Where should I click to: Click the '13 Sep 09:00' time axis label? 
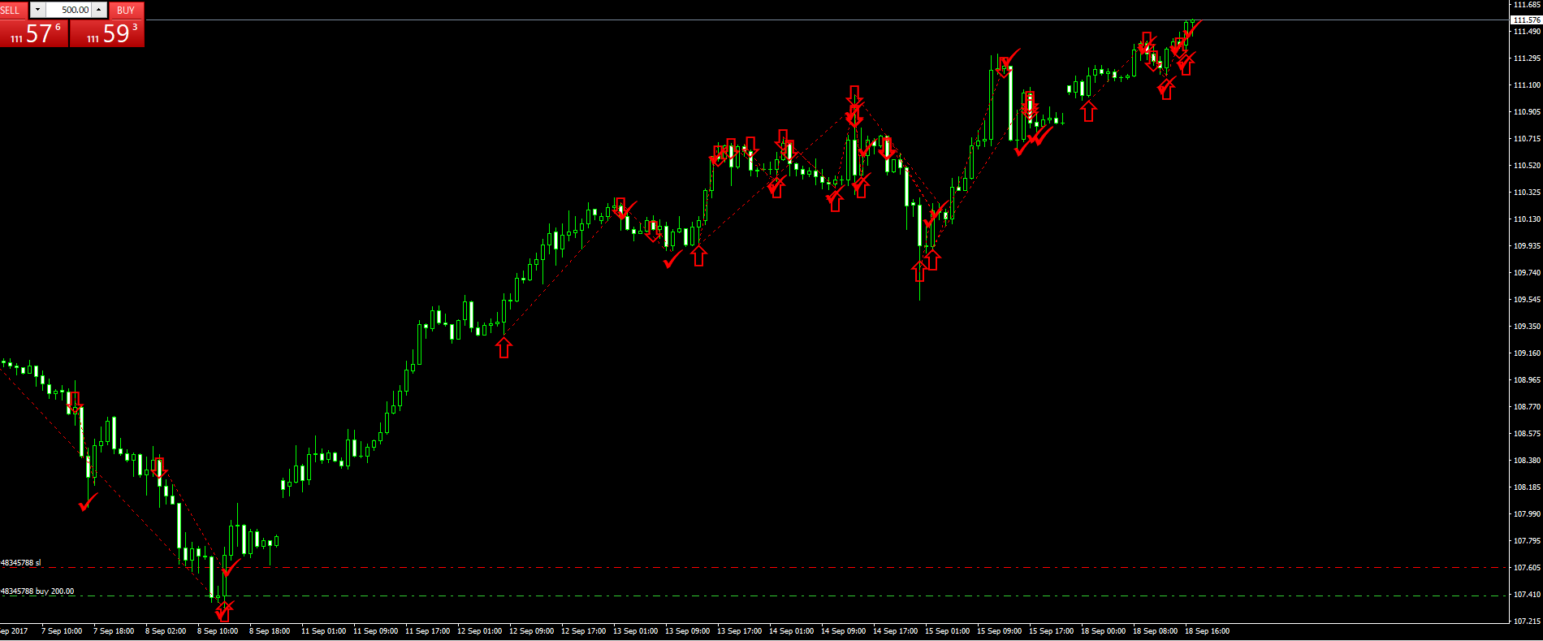pyautogui.click(x=688, y=631)
